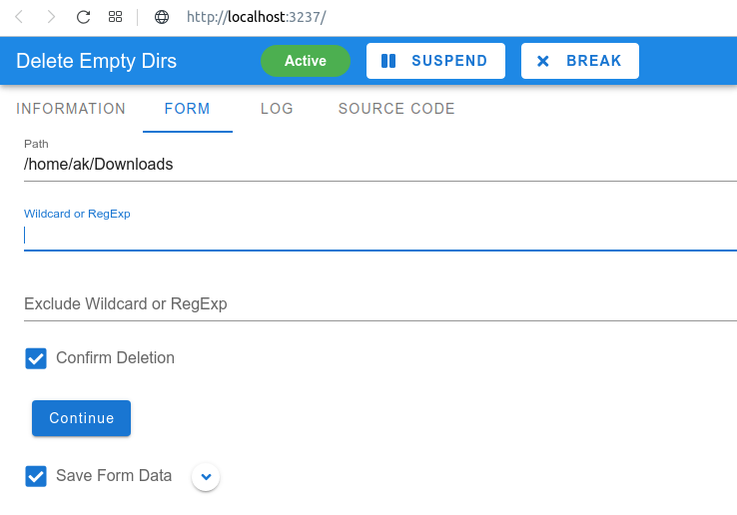Click the globe site info icon
The width and height of the screenshot is (737, 515).
pos(162,17)
